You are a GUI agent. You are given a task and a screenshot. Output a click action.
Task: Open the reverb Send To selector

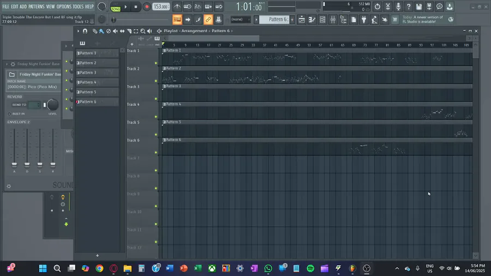pos(34,105)
